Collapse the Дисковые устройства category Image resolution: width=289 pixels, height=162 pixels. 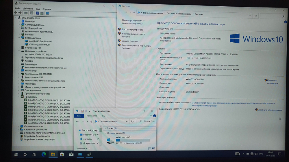(x=19, y=51)
